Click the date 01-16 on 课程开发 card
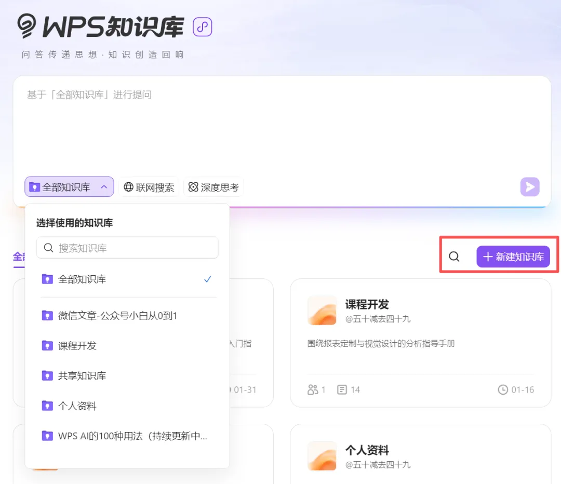 [x=523, y=389]
